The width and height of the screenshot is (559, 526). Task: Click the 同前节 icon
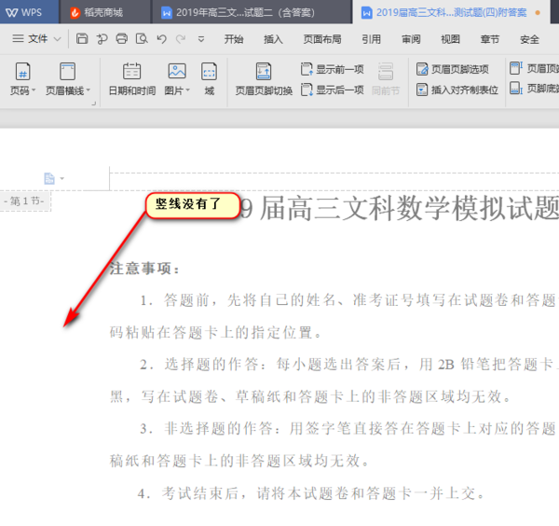point(386,72)
